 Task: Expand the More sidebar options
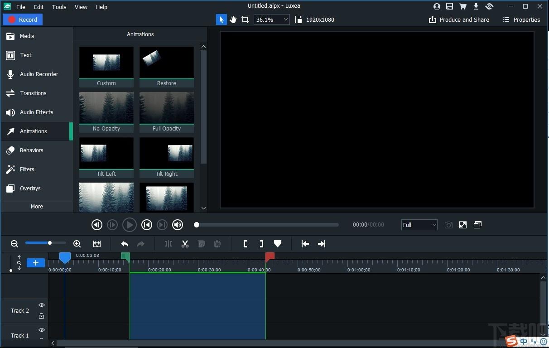[x=37, y=207]
